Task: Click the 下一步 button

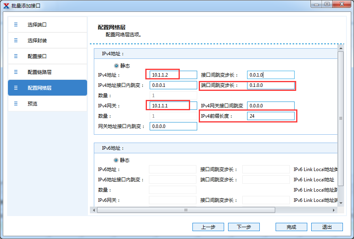Action: pyautogui.click(x=244, y=227)
